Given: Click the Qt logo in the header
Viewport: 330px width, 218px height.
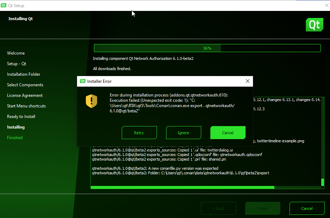Looking at the screenshot, I should point(315,25).
